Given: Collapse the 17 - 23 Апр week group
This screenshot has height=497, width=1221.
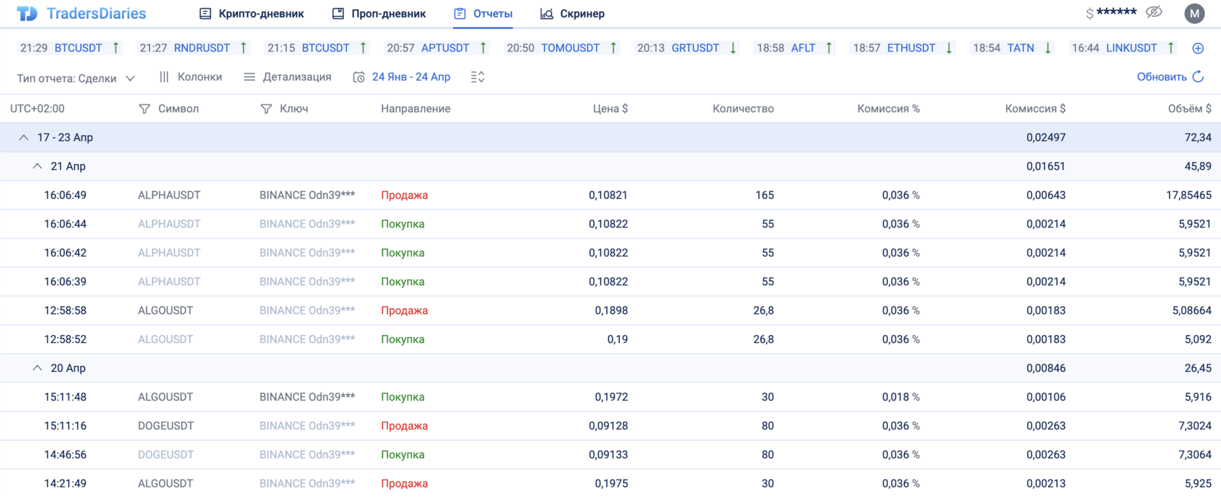Looking at the screenshot, I should pyautogui.click(x=24, y=137).
